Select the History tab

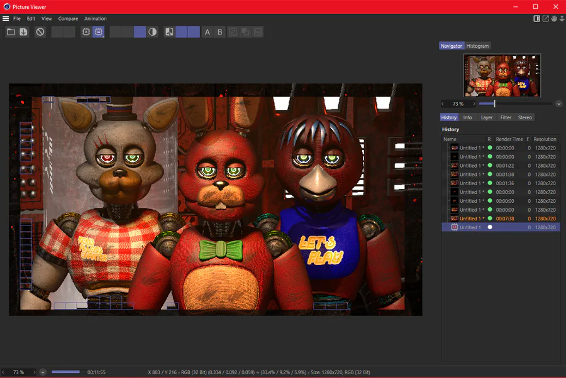click(x=448, y=117)
